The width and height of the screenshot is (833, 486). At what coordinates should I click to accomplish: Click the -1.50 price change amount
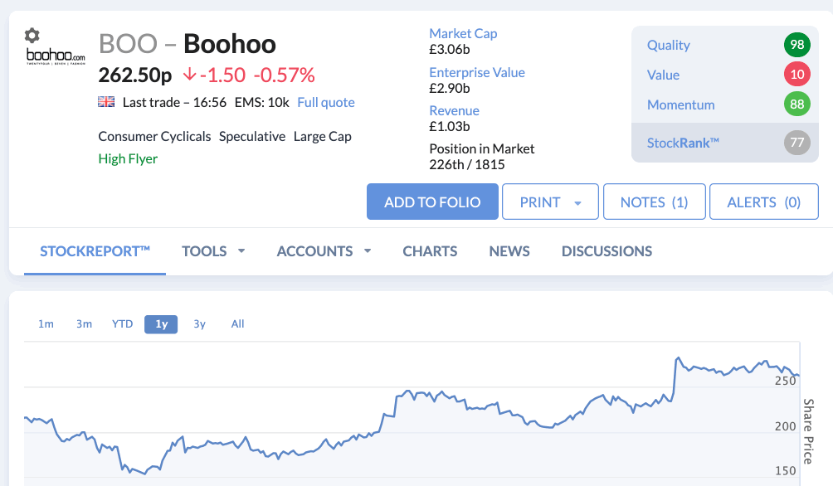point(222,75)
